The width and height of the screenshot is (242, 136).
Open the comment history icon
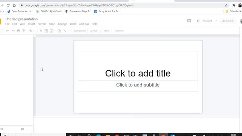(189, 21)
